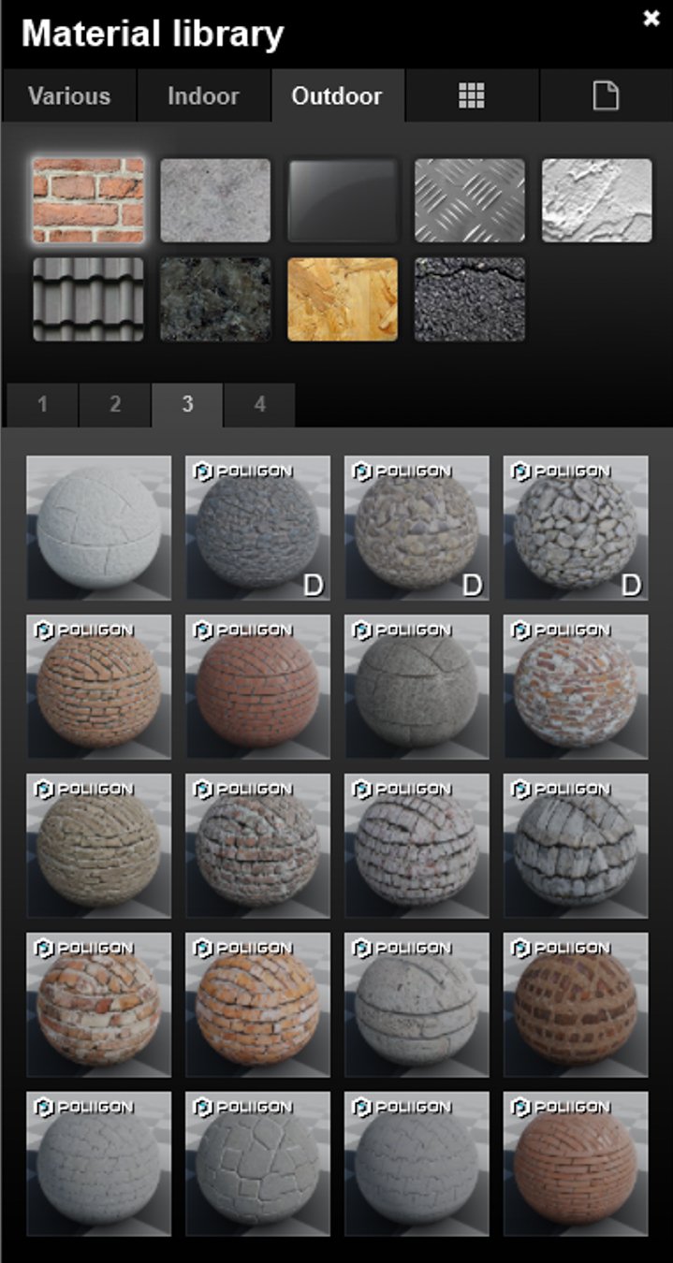673x1263 pixels.
Task: Select the red brick category icon
Action: (88, 200)
